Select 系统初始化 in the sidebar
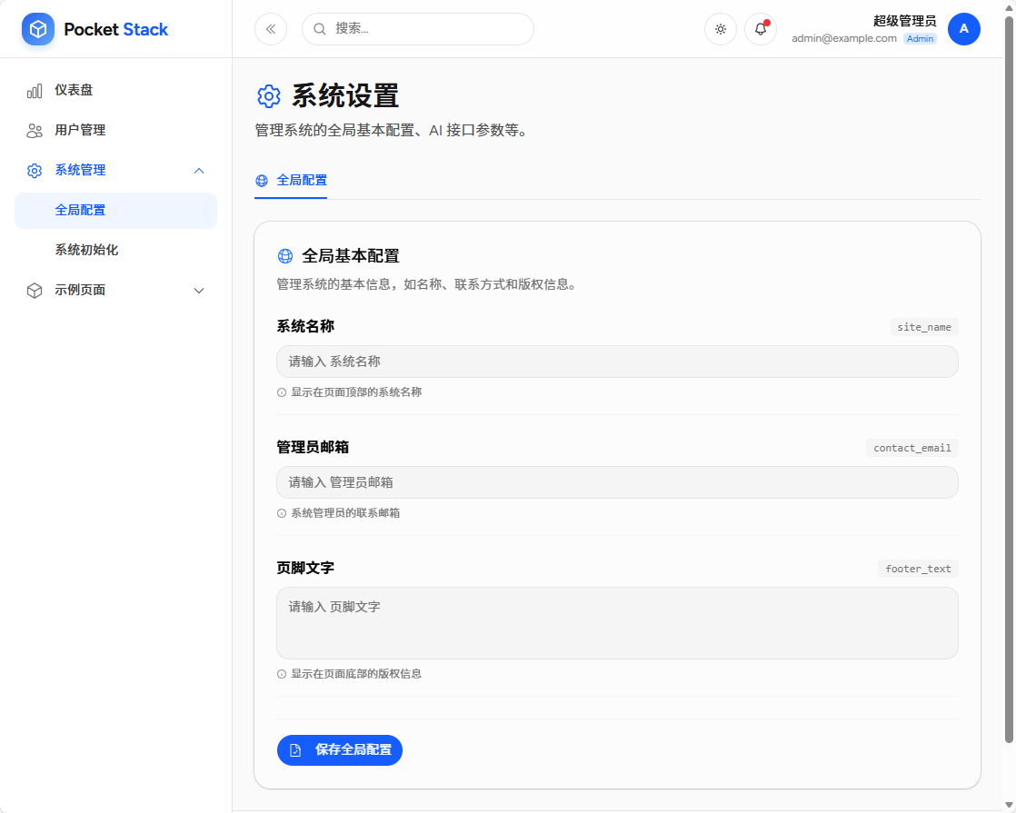 (x=81, y=249)
